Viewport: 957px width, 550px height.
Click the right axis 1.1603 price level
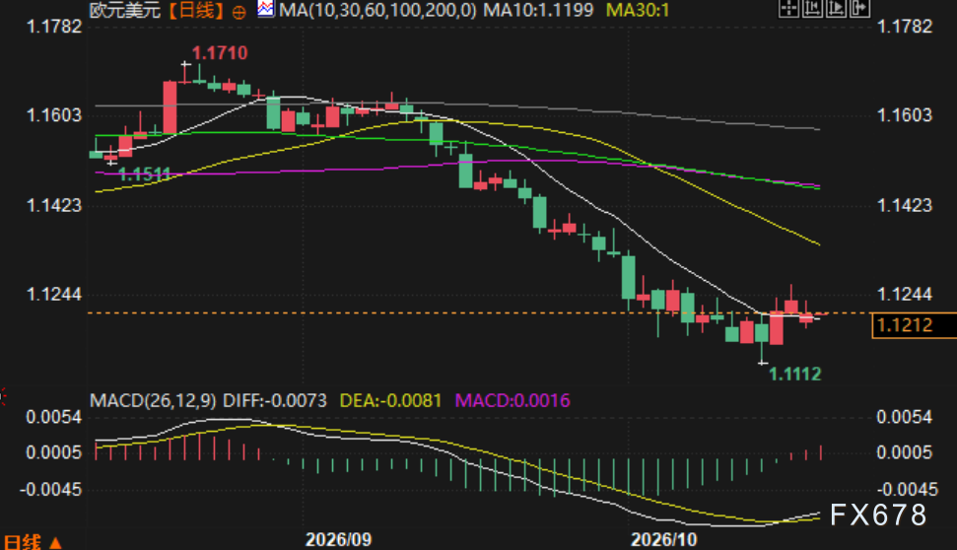coord(905,114)
